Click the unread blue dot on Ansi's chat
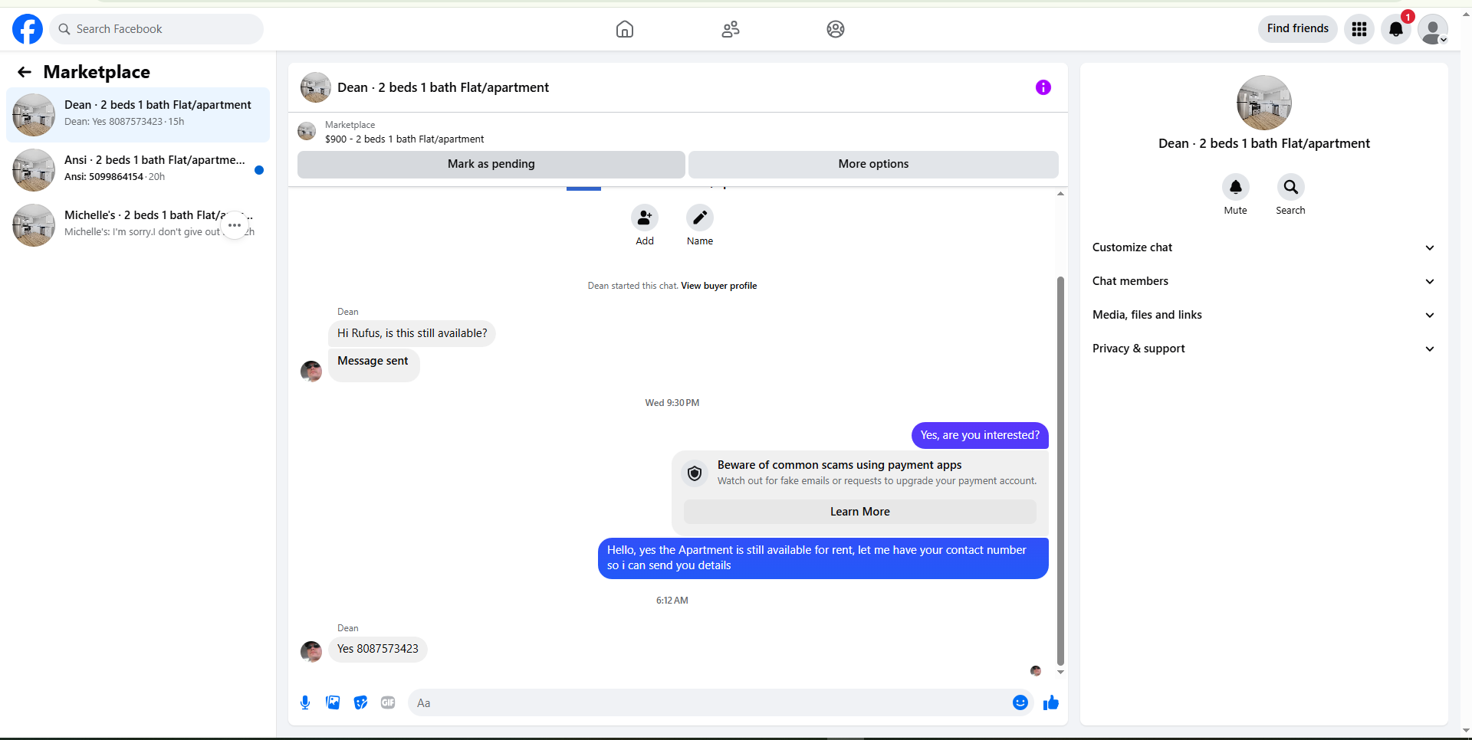 pyautogui.click(x=259, y=170)
